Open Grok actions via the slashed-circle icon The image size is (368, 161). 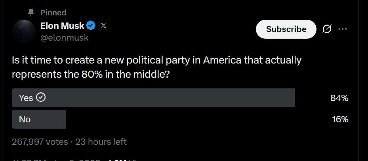point(327,29)
